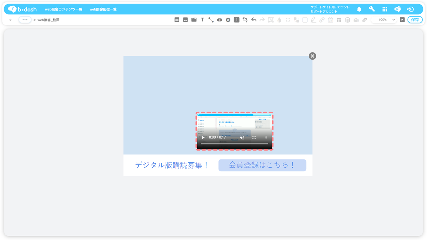Click the preview play button in toolbar
This screenshot has width=427, height=240.
point(402,20)
